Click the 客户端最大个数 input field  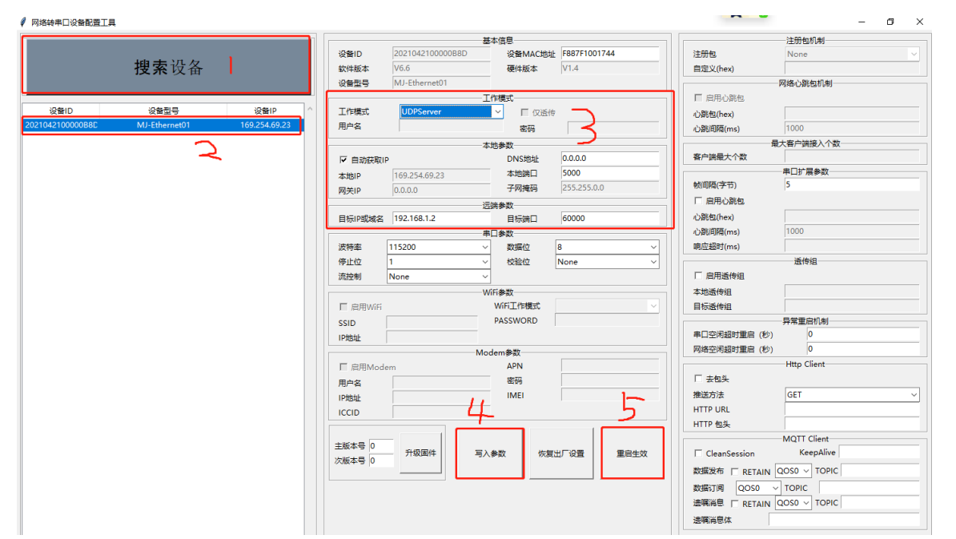852,157
